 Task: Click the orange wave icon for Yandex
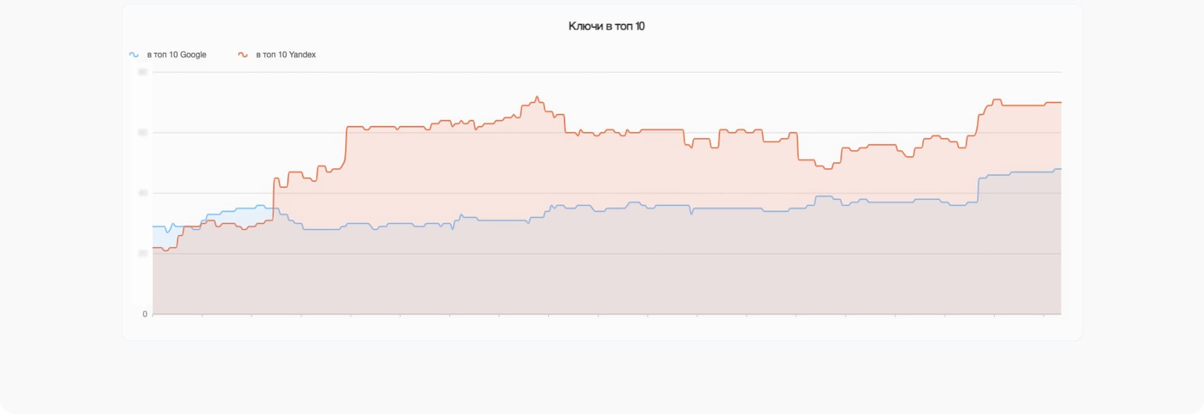click(243, 55)
